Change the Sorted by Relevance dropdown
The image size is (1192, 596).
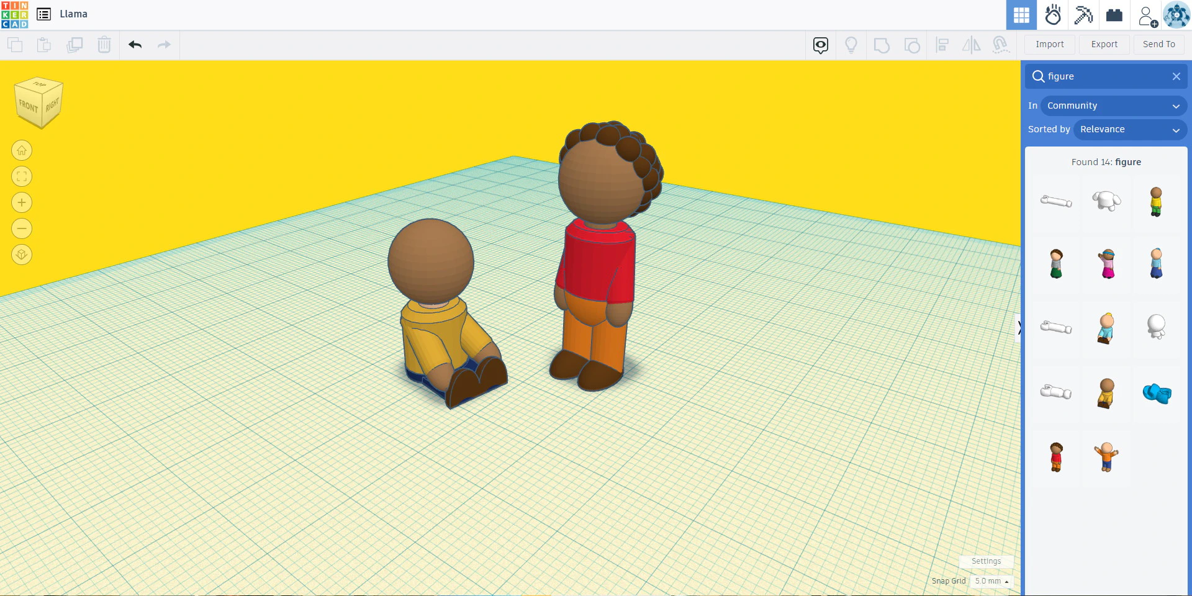click(x=1130, y=129)
